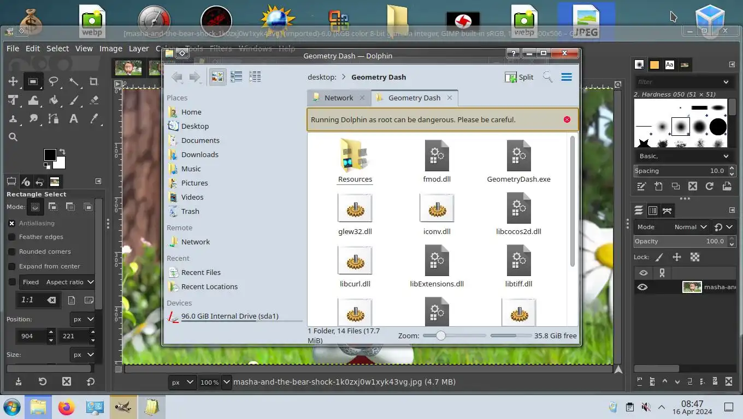Select the Smudge tool
Image resolution: width=743 pixels, height=419 pixels.
coord(33,118)
